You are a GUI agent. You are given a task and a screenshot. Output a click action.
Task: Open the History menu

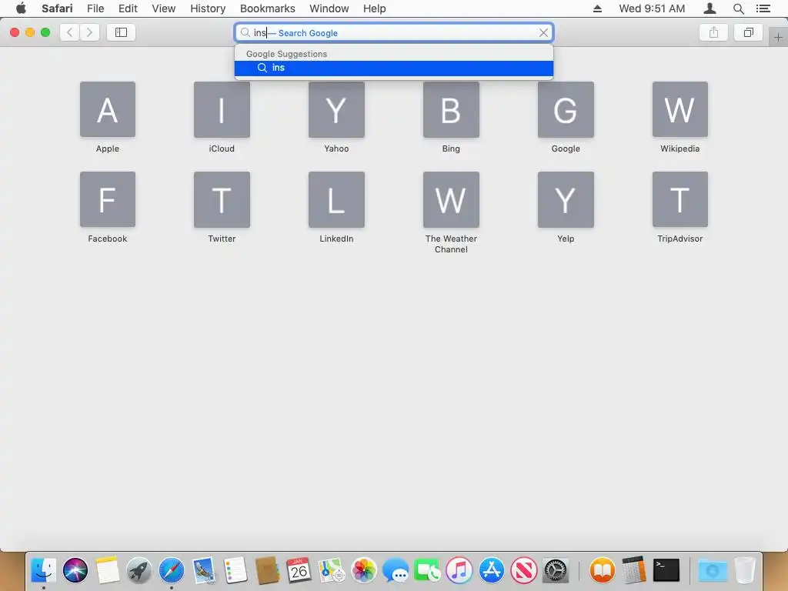[x=208, y=8]
